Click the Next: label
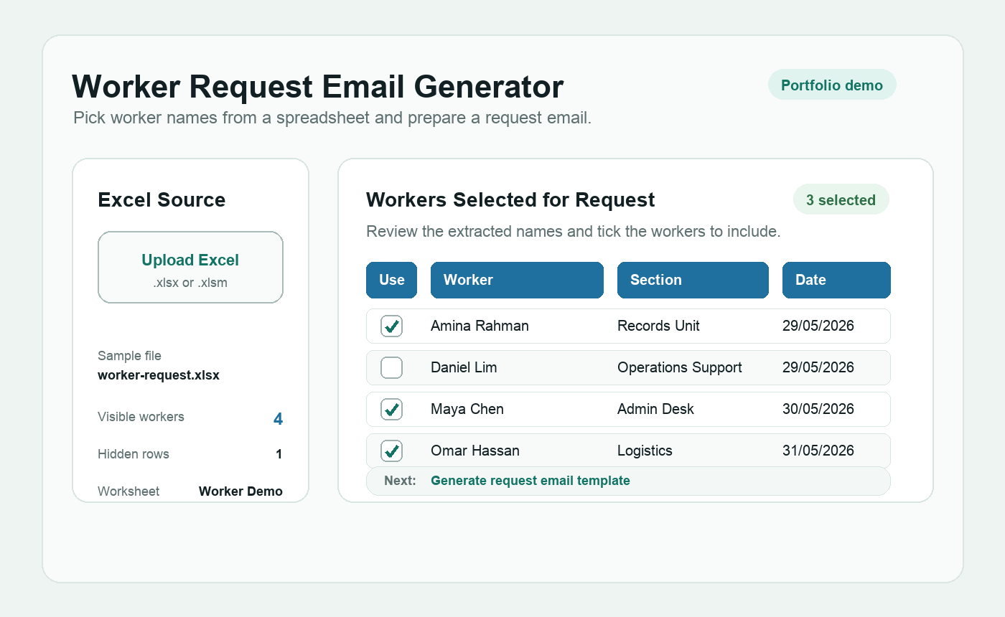This screenshot has width=1005, height=617. tap(400, 481)
